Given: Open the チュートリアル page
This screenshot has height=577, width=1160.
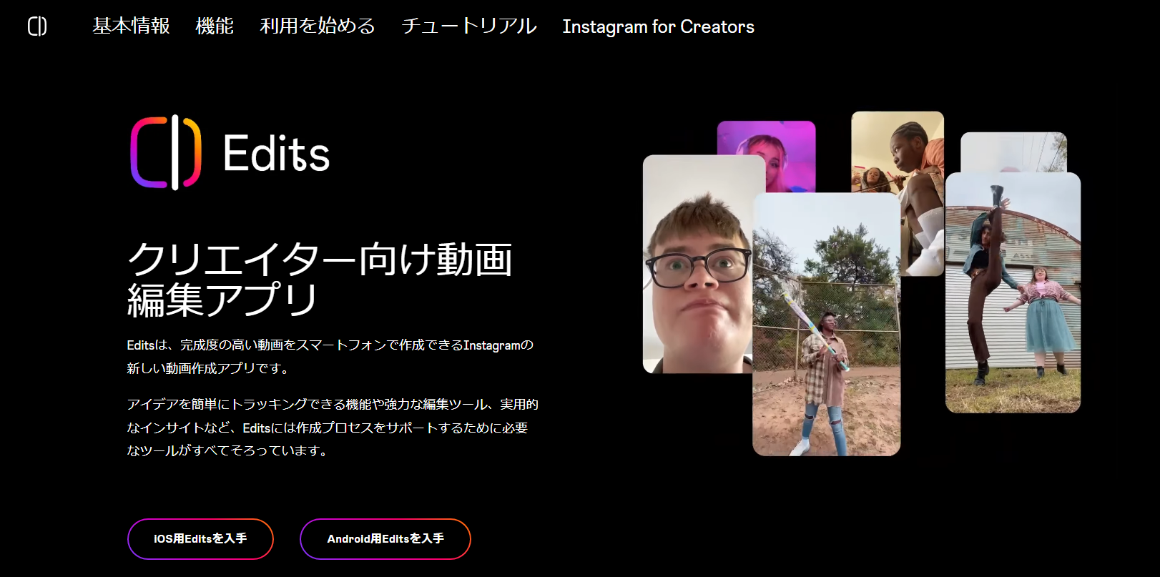Looking at the screenshot, I should (469, 26).
